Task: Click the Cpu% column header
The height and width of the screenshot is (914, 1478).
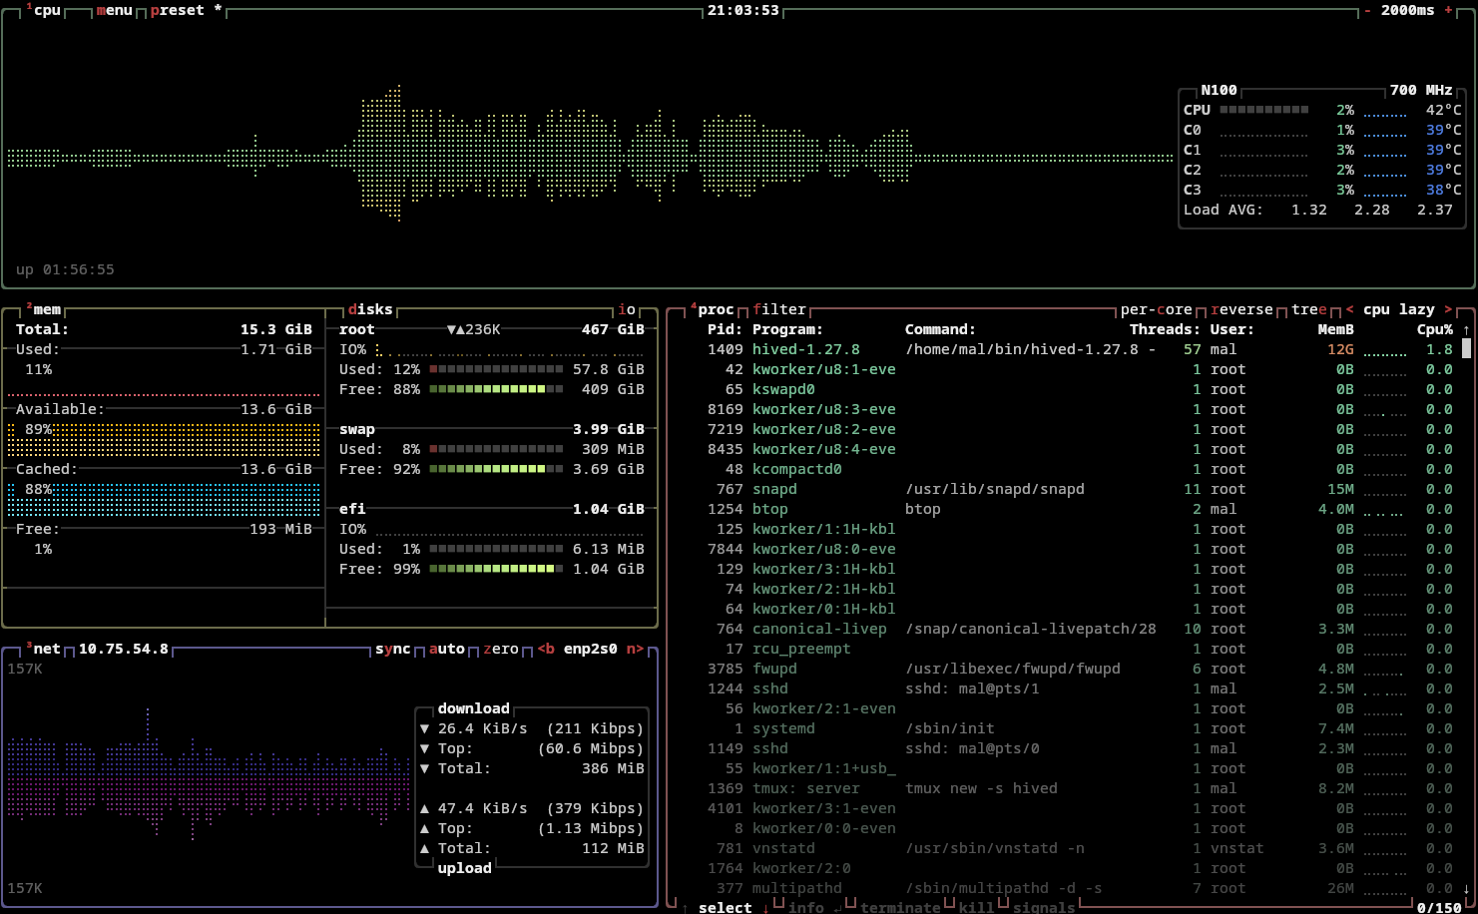Action: coord(1435,329)
